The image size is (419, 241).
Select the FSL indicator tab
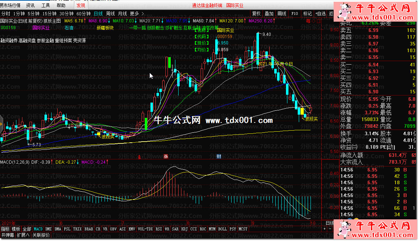pos(67,229)
